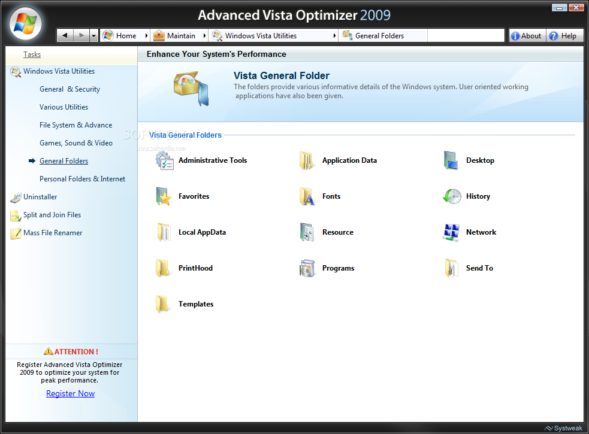
Task: Click the Application Data label
Action: pos(349,160)
